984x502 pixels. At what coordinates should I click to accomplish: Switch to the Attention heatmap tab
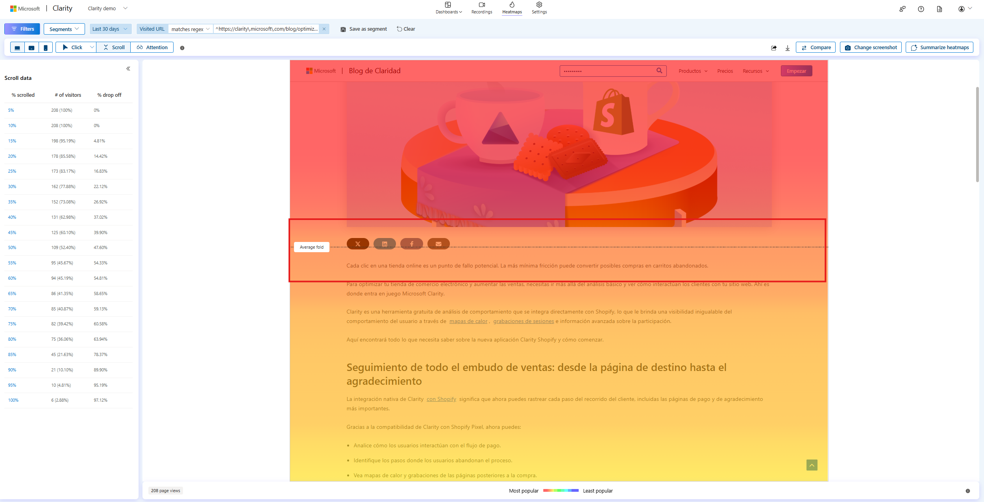point(152,47)
